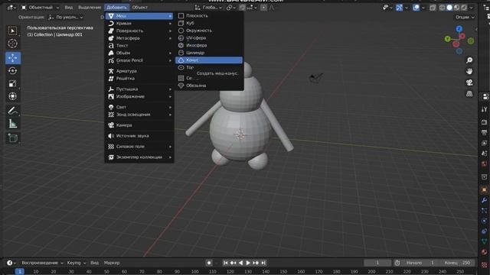The width and height of the screenshot is (490, 275).
Task: Open the Output properties tab
Action: click(484, 132)
